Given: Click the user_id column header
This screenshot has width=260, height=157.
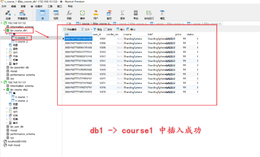Looking at the screenshot, I should [99, 34].
